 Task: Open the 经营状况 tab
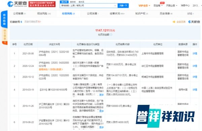click(x=117, y=14)
